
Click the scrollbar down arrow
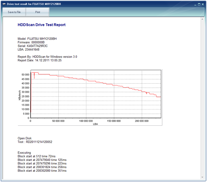point(202,177)
